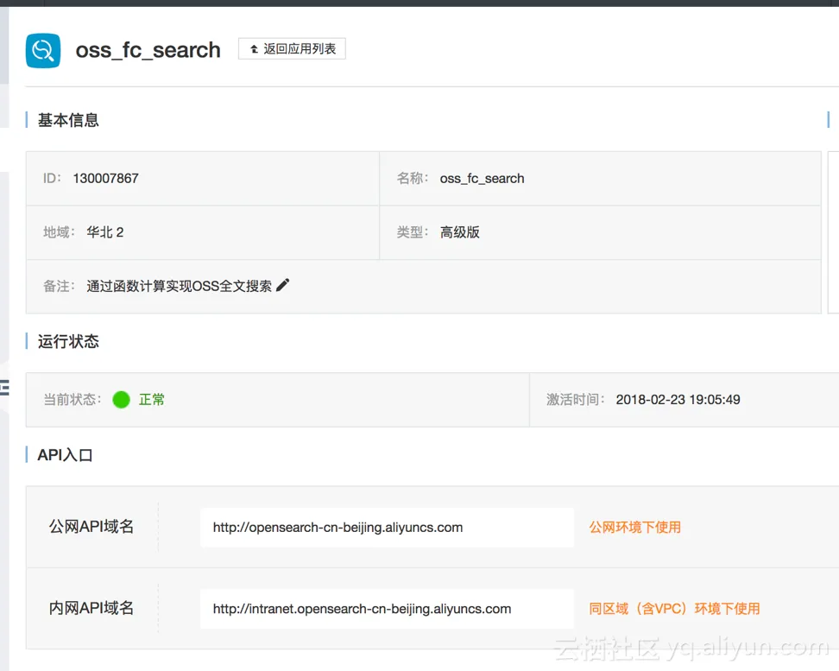The width and height of the screenshot is (839, 671).
Task: Click the 公网环境下使用 note
Action: coord(635,528)
